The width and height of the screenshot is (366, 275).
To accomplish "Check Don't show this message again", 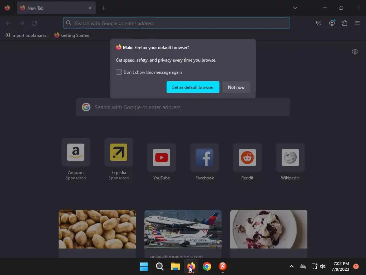I will (119, 72).
